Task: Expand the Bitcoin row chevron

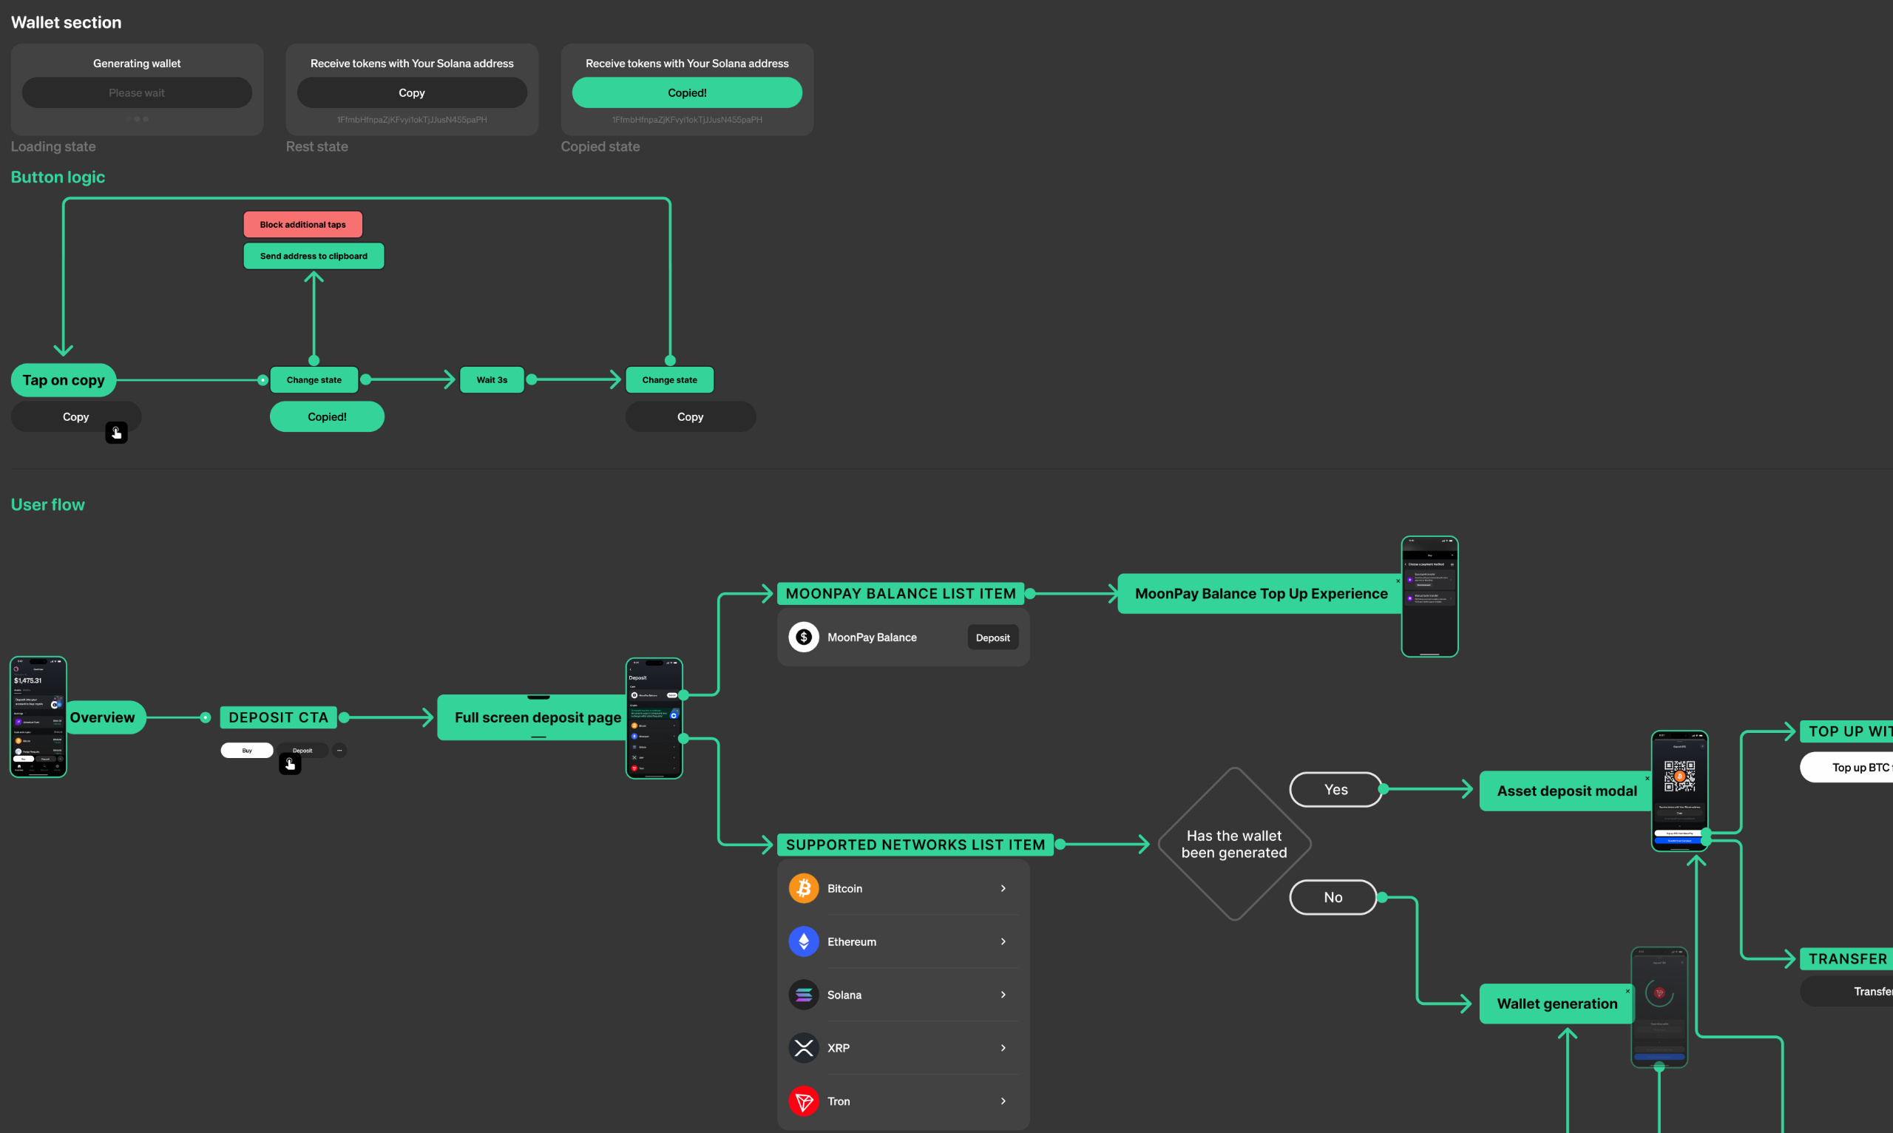Action: coord(1003,888)
